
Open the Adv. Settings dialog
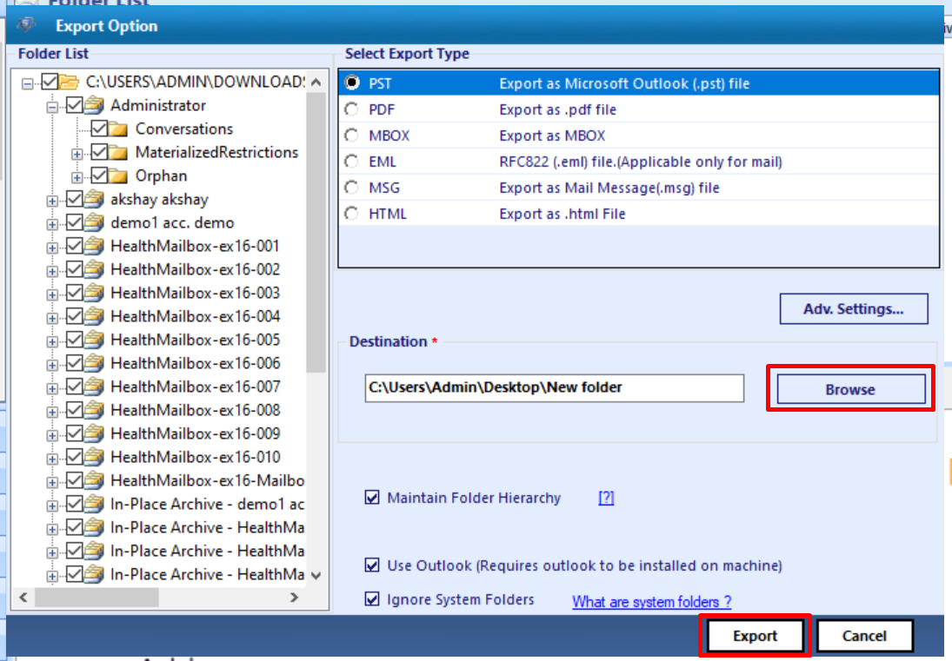coord(853,309)
